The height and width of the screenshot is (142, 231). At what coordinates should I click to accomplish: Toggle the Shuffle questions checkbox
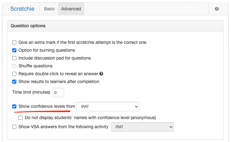(14, 66)
